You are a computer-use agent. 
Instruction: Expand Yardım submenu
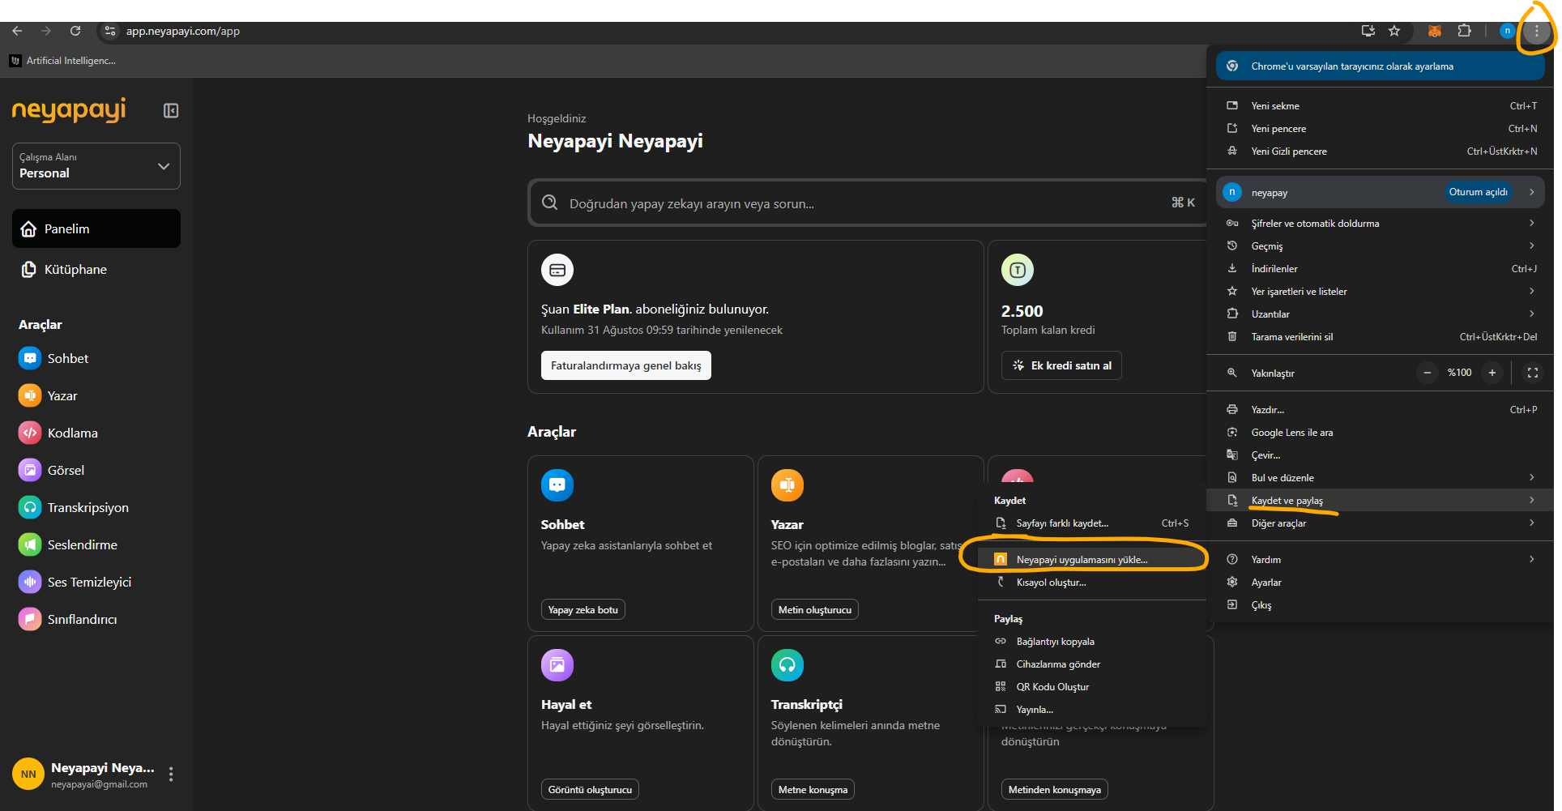tap(1381, 559)
